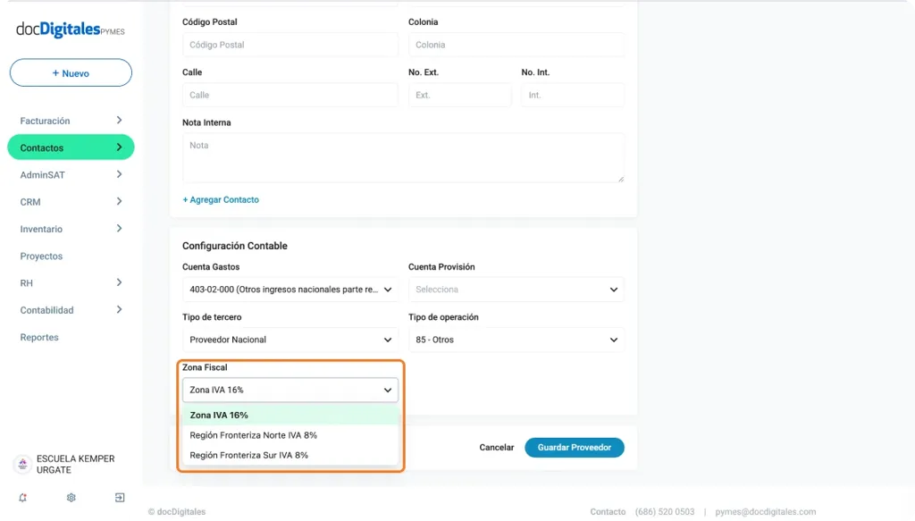Click the logout icon in the sidebar
Screen dimensions: 915x521
tap(120, 498)
